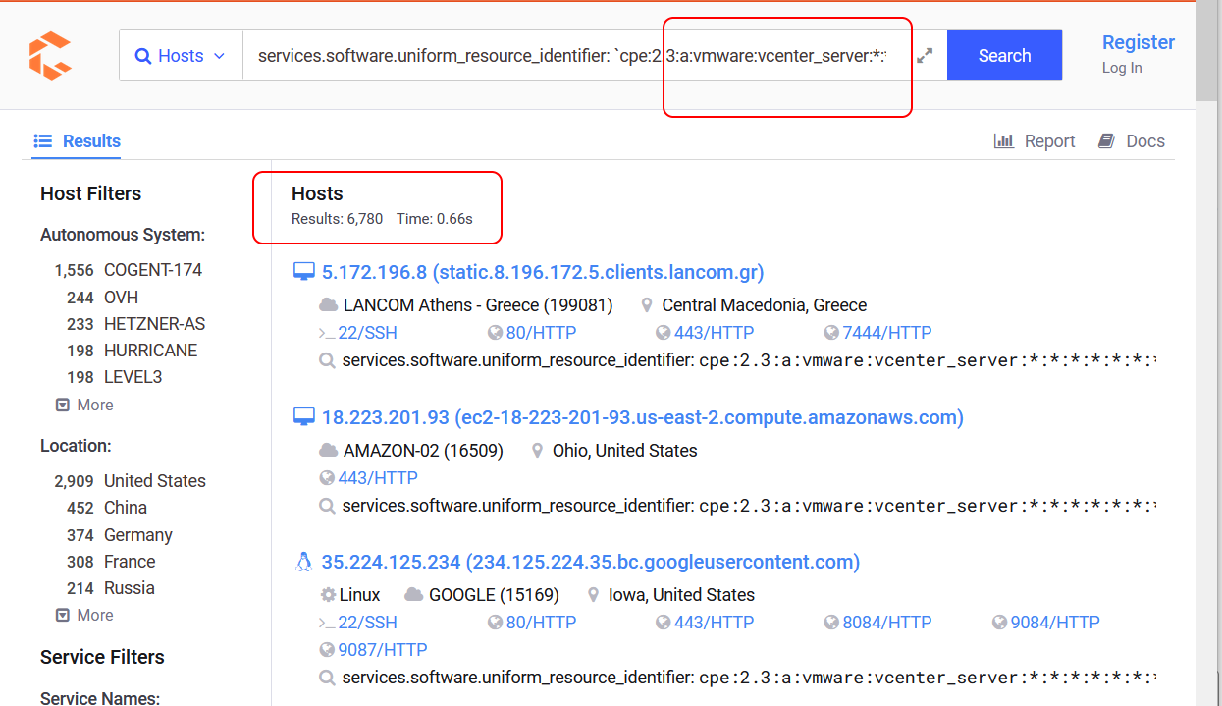Viewport: 1222px width, 706px height.
Task: Click magnifier icon in 18.223.201.93 match row
Action: 328,506
